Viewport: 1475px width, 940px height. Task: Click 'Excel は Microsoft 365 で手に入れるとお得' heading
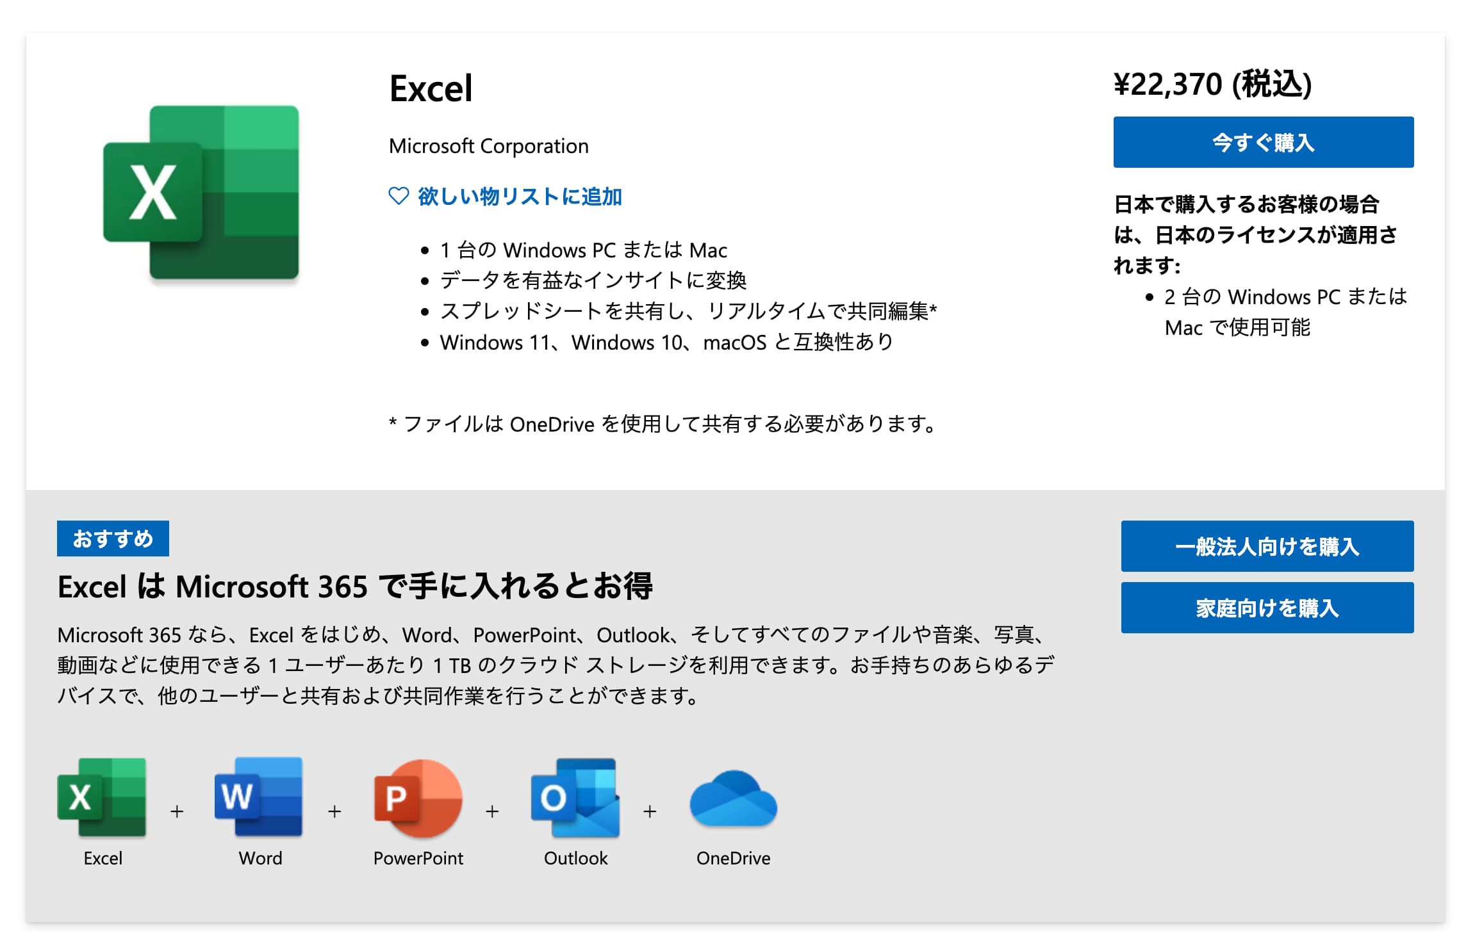click(355, 586)
